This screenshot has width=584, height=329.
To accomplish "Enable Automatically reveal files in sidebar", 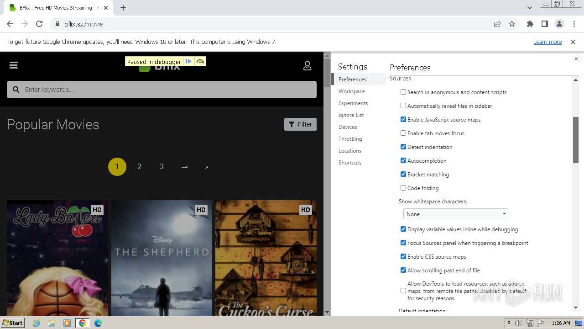I will coord(403,106).
